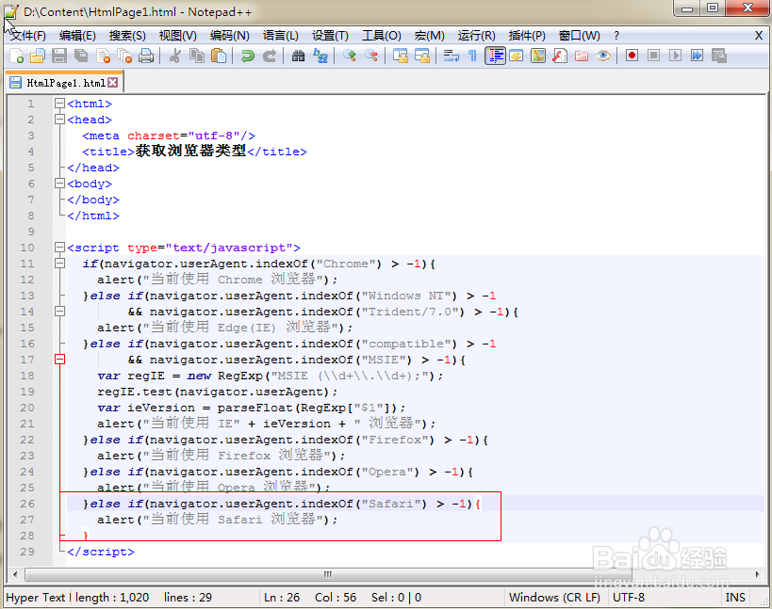Undo the last edit
The height and width of the screenshot is (609, 772).
pos(247,56)
